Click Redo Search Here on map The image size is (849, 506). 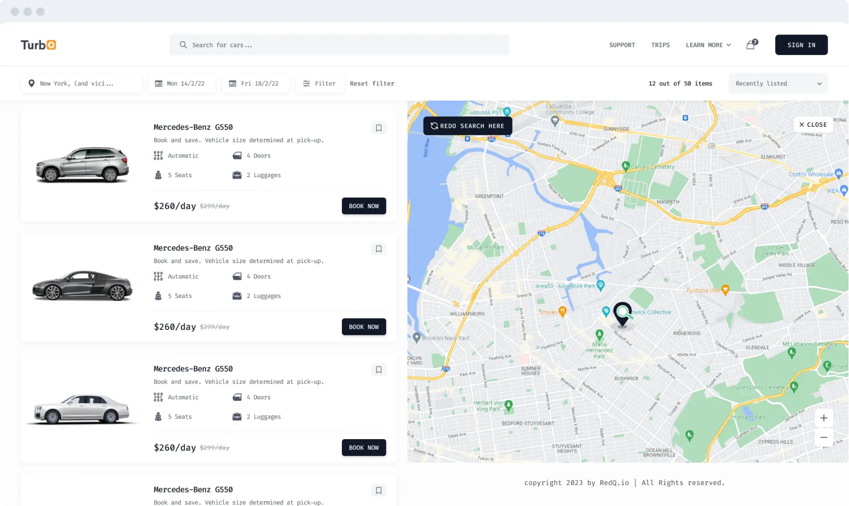click(468, 126)
